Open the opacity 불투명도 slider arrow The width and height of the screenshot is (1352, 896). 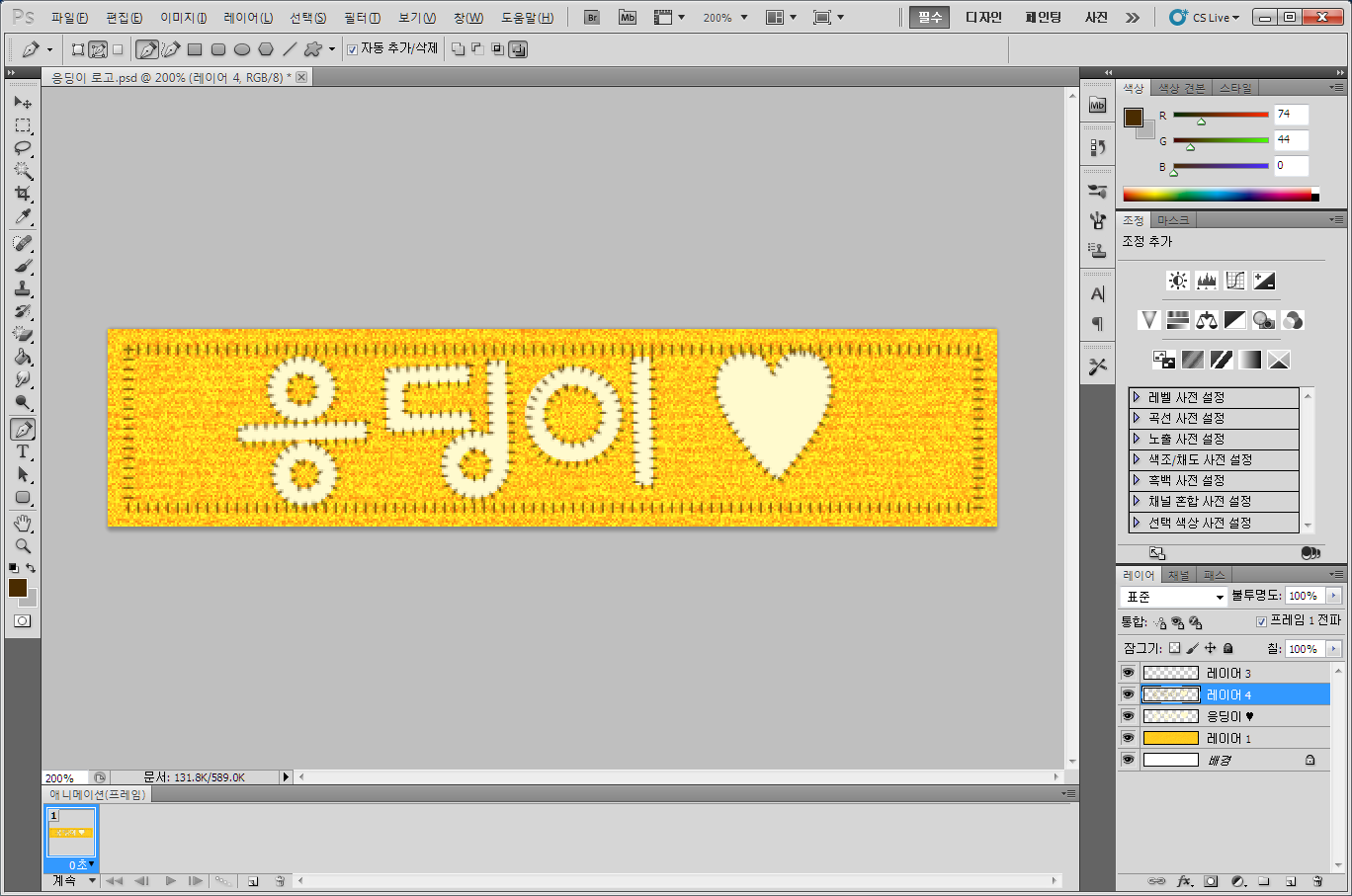(x=1334, y=596)
